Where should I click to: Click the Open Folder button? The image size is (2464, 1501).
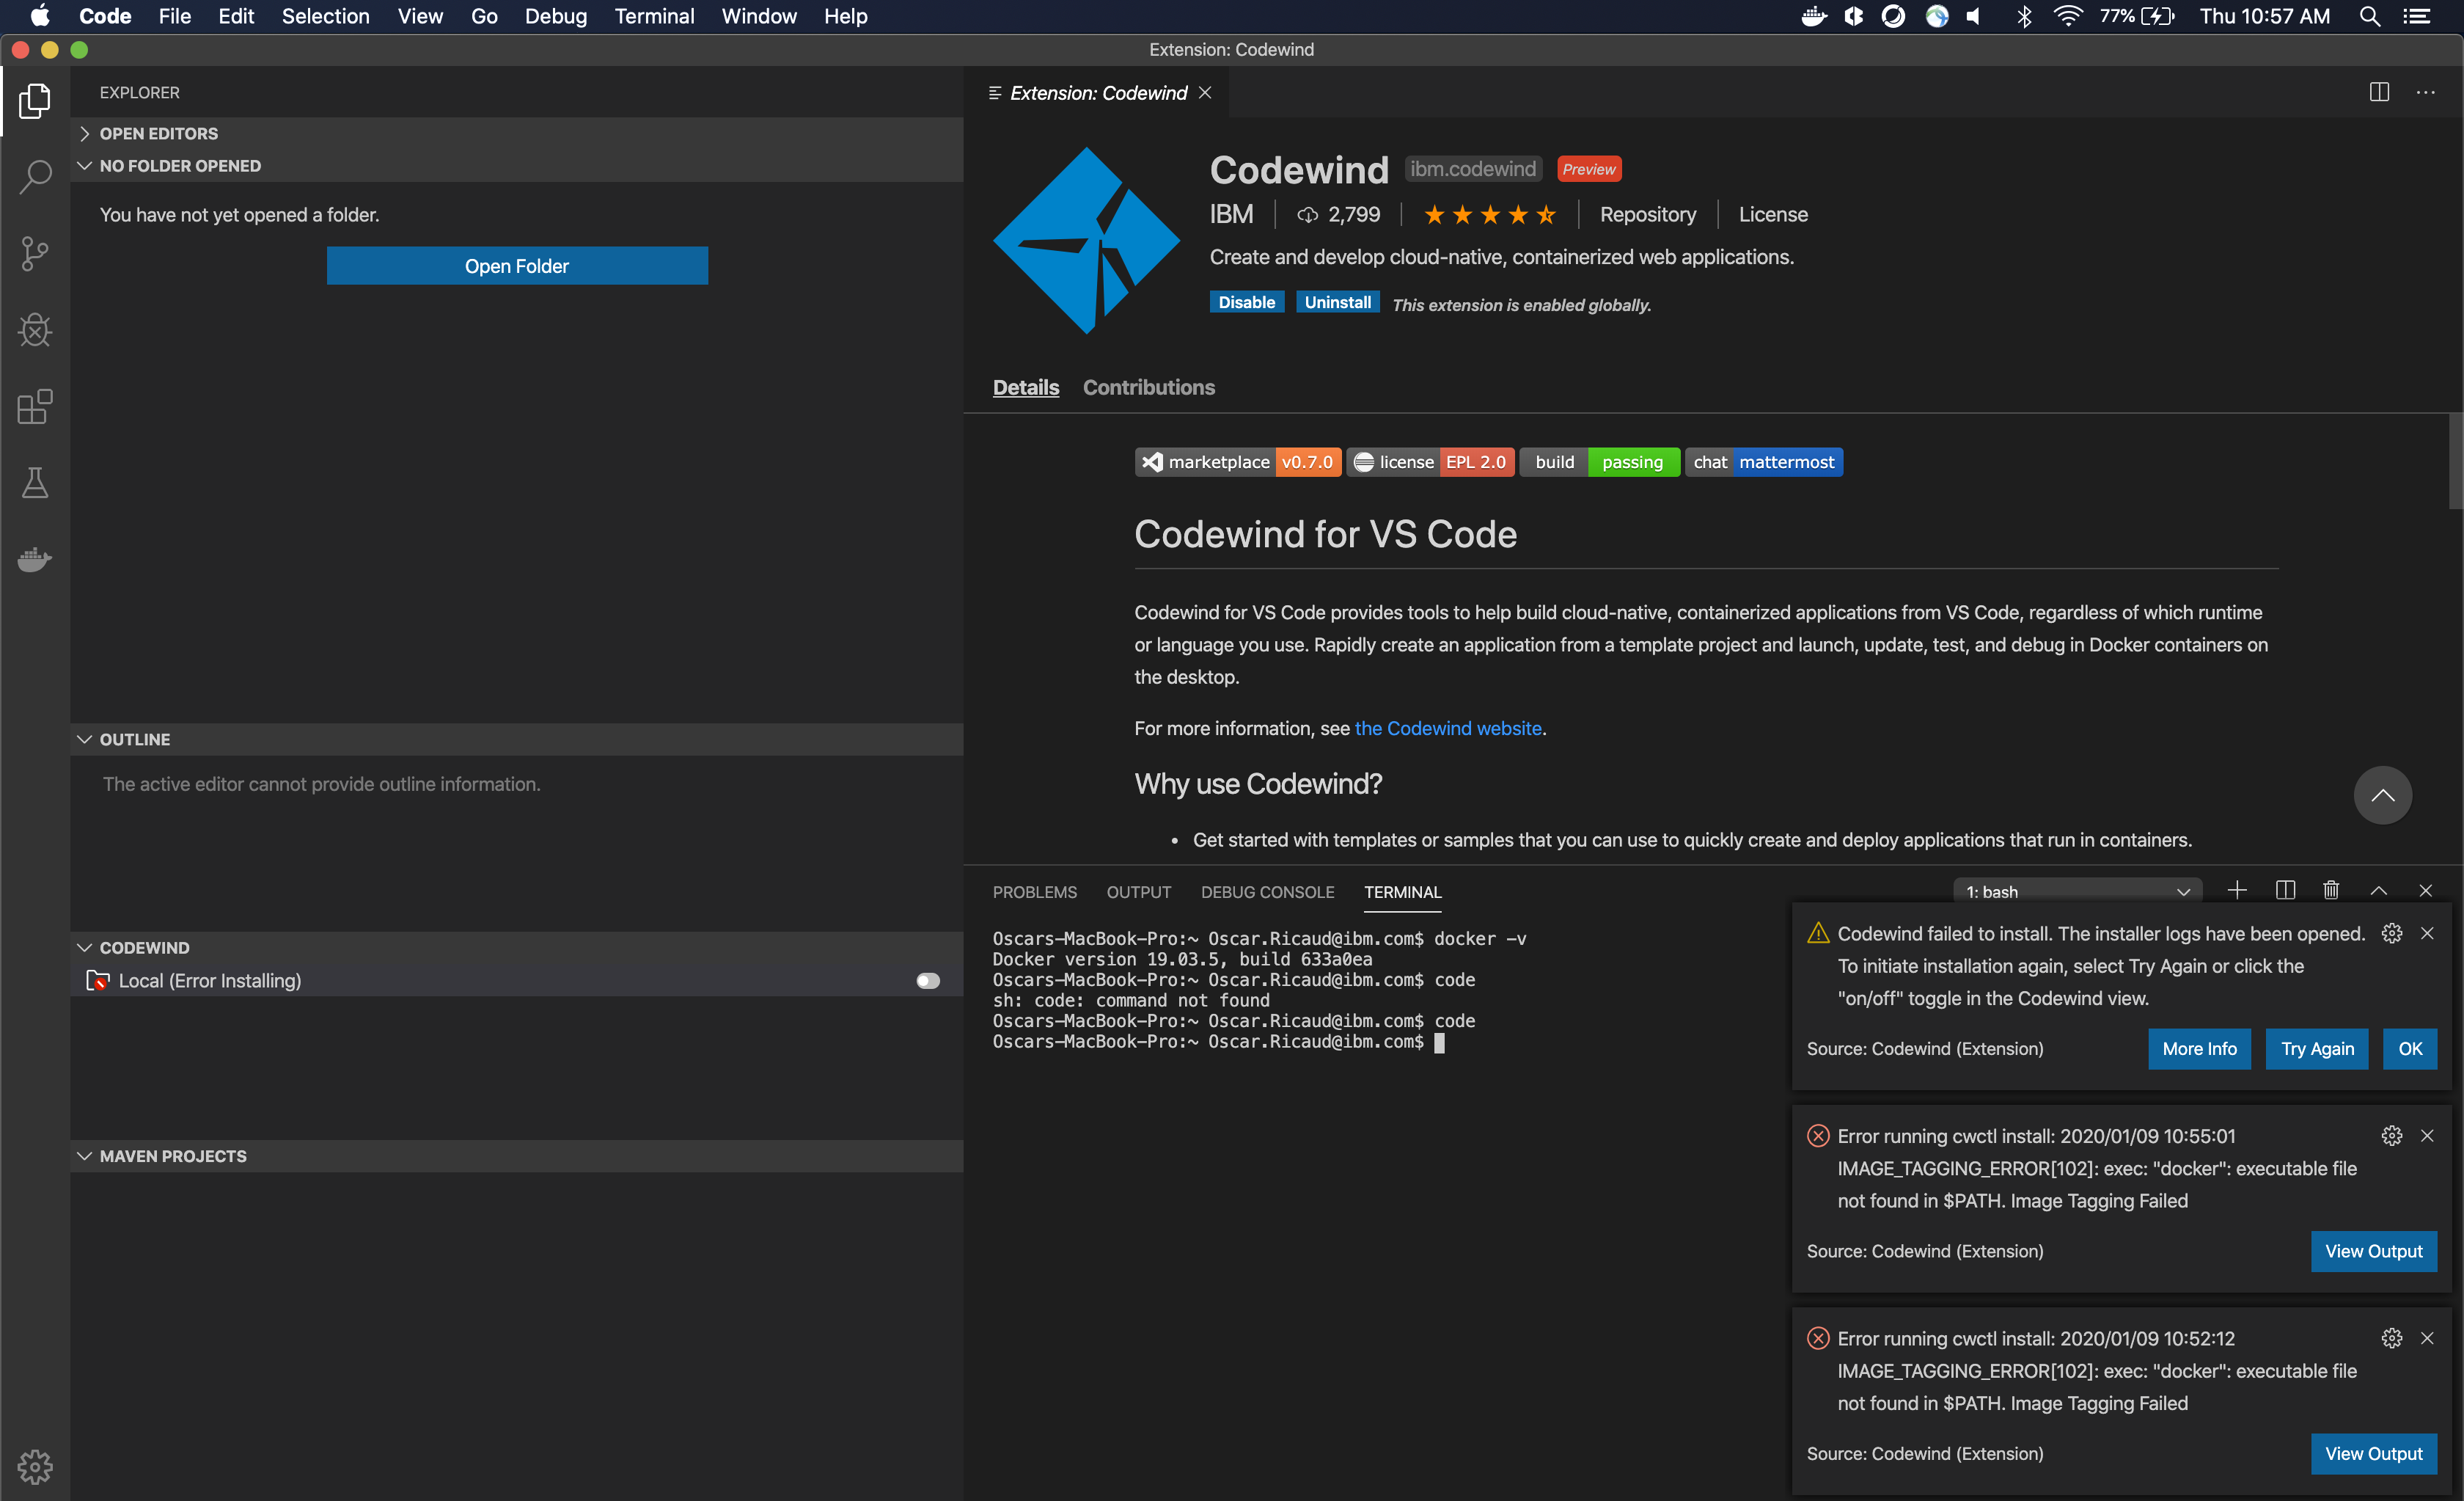(517, 265)
